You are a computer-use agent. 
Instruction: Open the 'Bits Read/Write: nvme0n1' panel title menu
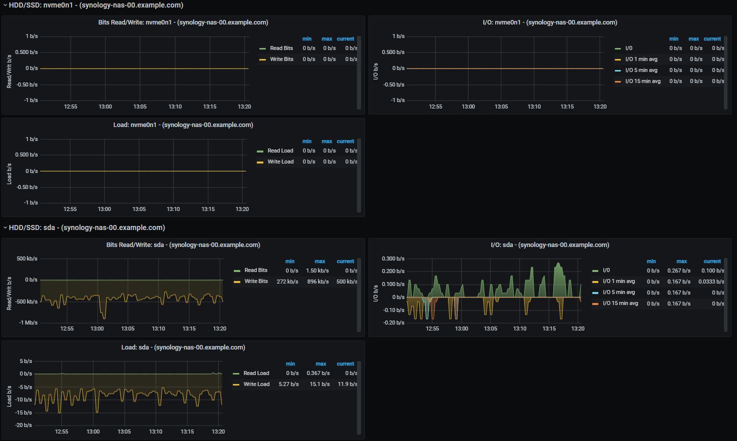tap(183, 22)
